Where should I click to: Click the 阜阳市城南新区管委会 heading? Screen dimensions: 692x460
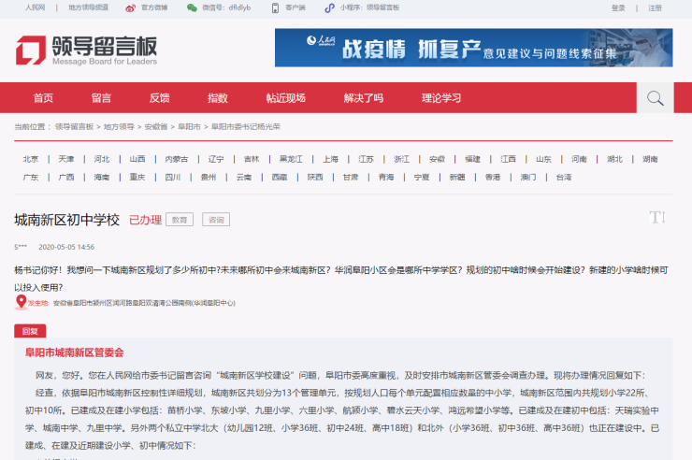74,352
